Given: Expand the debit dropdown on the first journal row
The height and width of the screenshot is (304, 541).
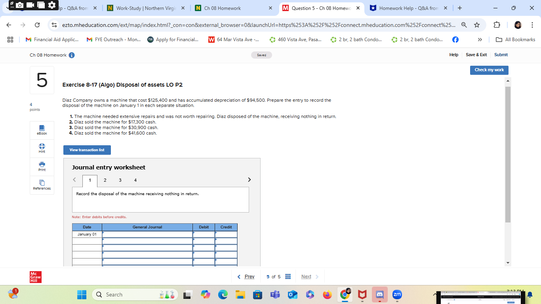Looking at the screenshot, I should (x=194, y=234).
